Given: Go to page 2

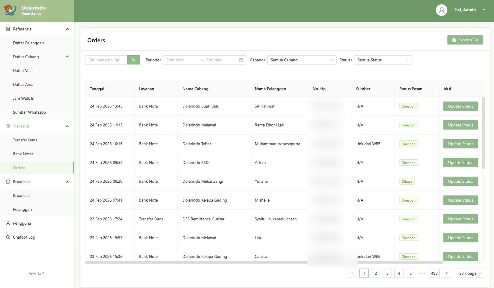Looking at the screenshot, I should (376, 273).
